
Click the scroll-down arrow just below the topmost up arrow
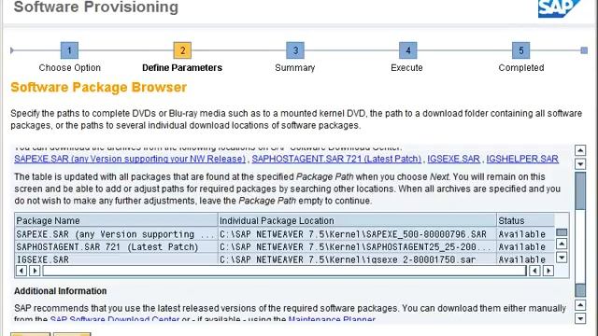pyautogui.click(x=580, y=164)
